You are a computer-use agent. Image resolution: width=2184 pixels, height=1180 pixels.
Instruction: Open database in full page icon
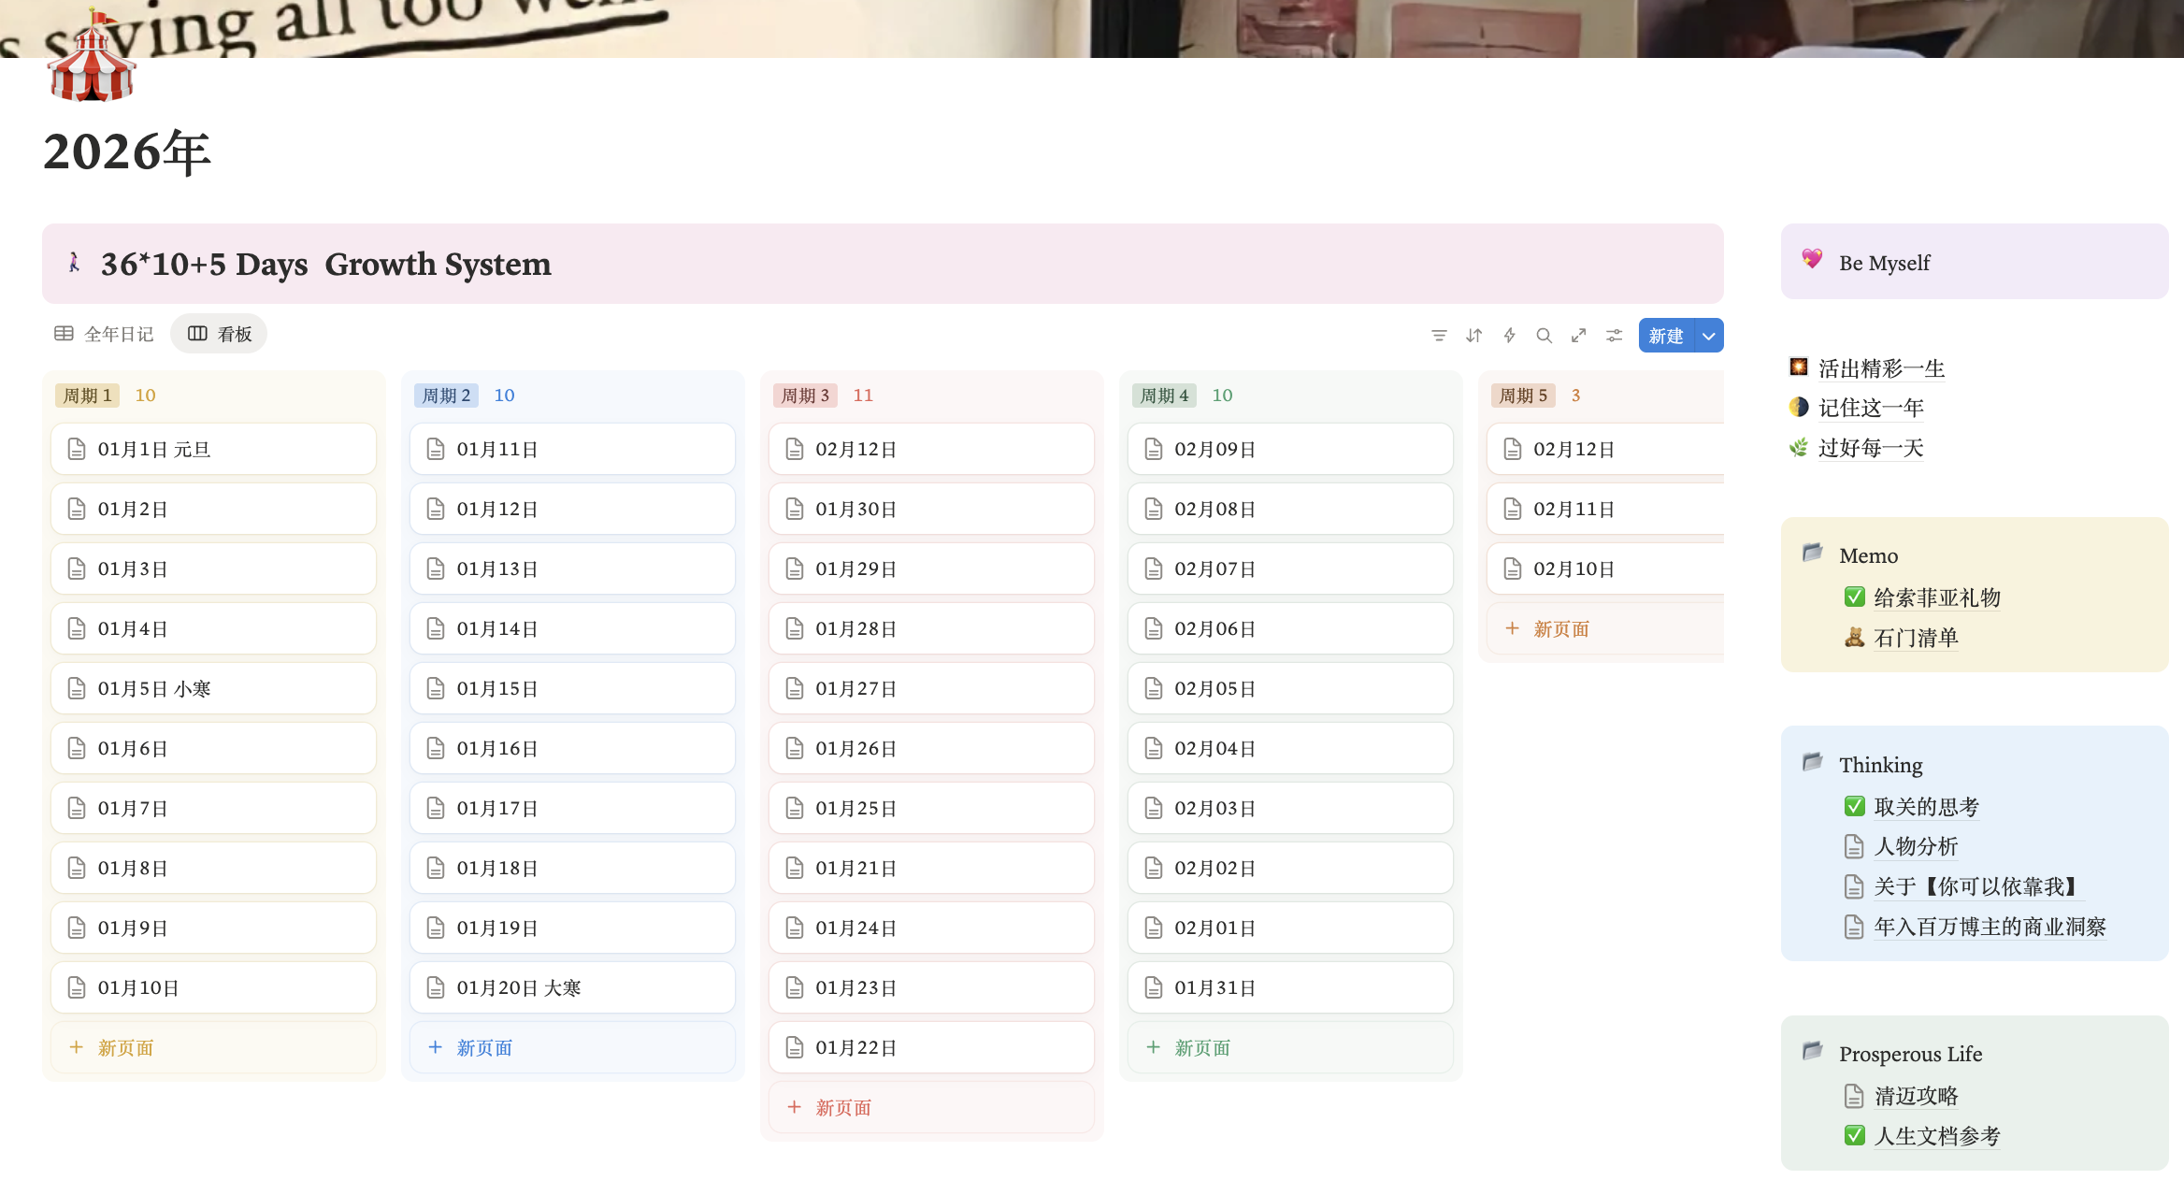click(x=1579, y=335)
